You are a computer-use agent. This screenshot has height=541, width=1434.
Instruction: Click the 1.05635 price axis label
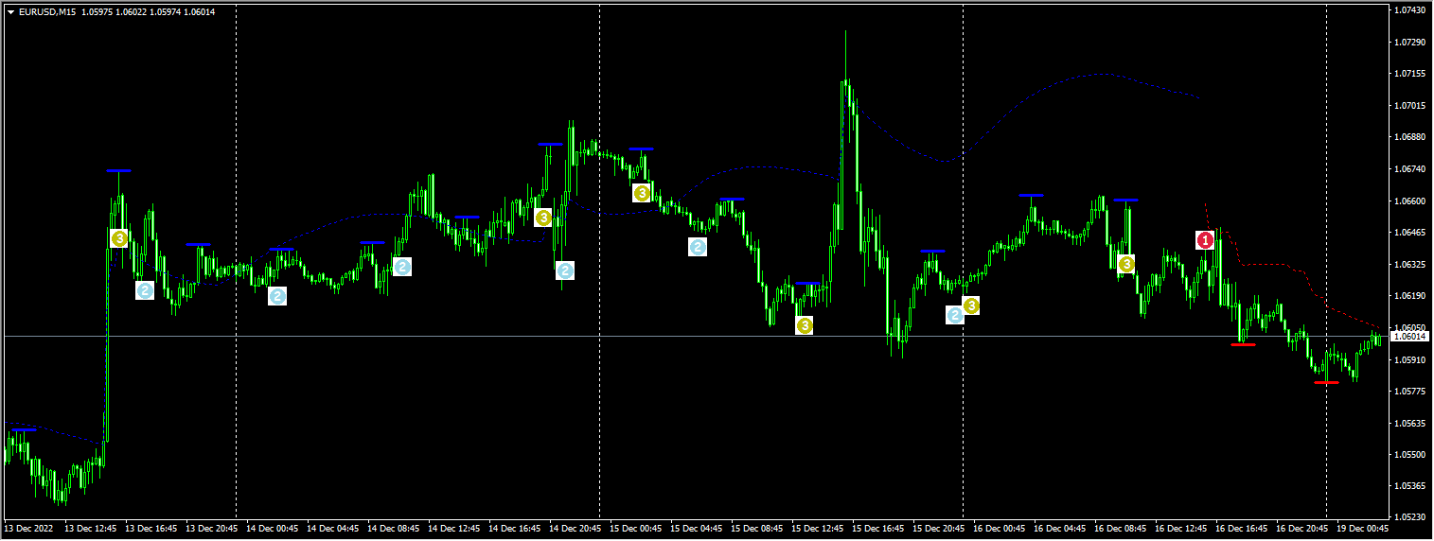(x=1409, y=424)
